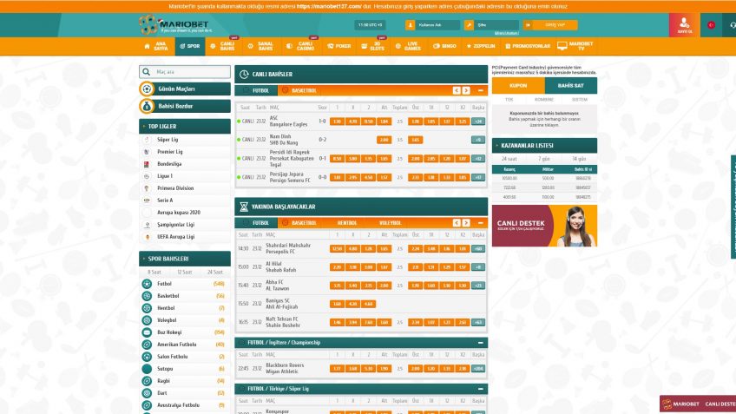The image size is (736, 414).
Task: Click the home icon in Ana Sayfa
Action: (147, 46)
